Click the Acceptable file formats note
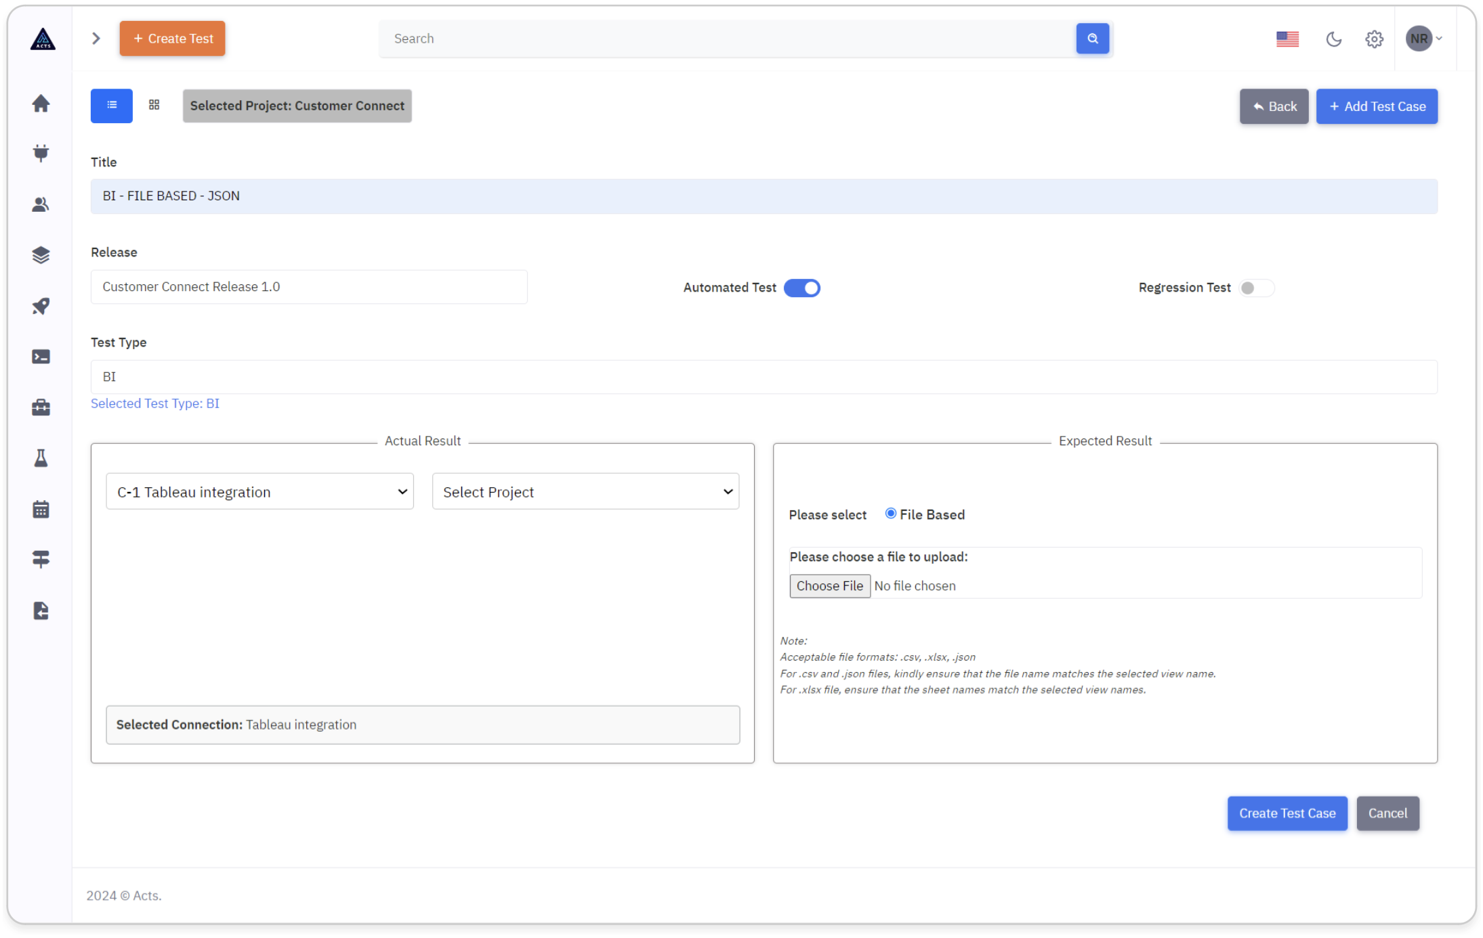Image resolution: width=1483 pixels, height=938 pixels. 877,657
